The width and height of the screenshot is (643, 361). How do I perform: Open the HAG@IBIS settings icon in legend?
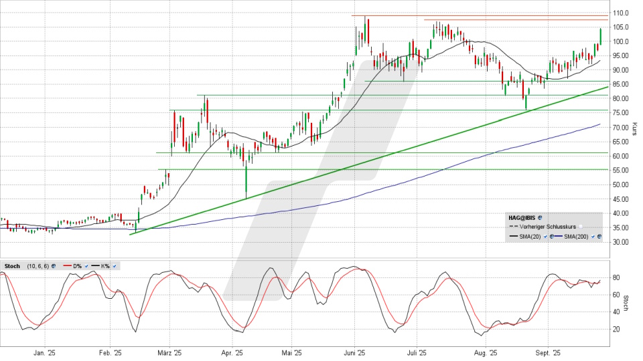(540, 218)
